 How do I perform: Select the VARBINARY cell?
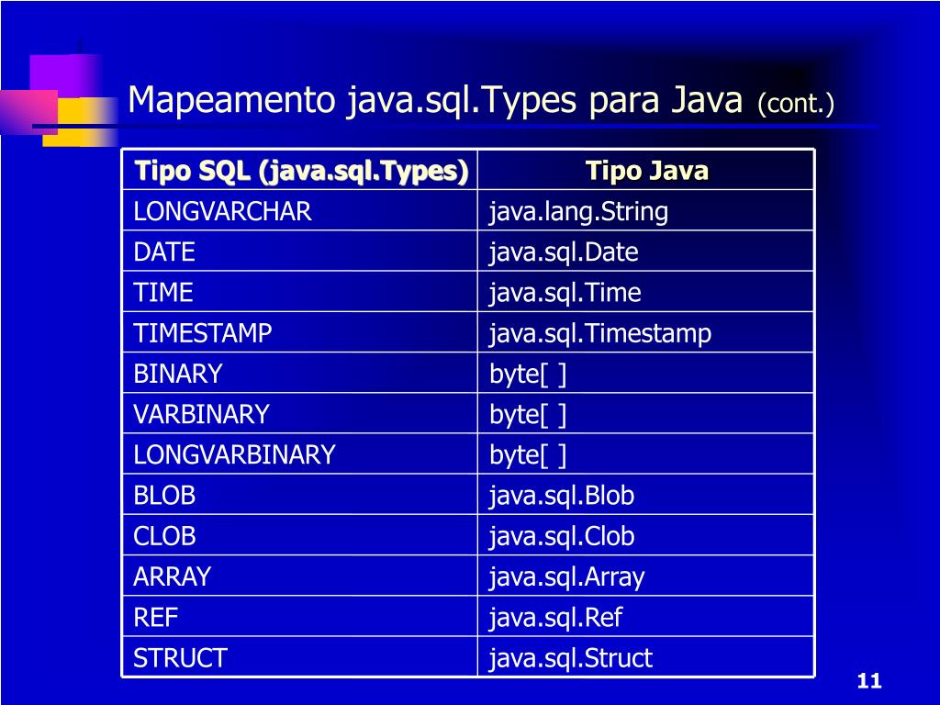pyautogui.click(x=300, y=414)
